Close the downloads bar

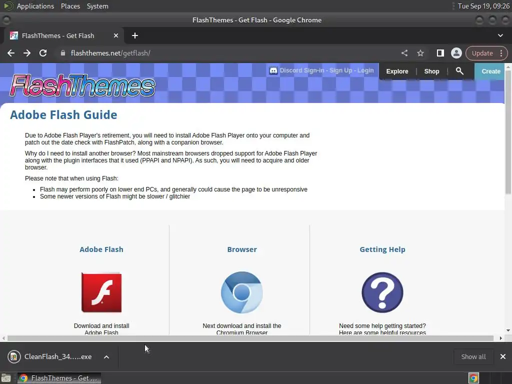coord(503,356)
